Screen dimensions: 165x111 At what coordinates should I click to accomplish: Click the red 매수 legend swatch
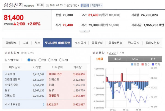pyautogui.click(x=142, y=64)
